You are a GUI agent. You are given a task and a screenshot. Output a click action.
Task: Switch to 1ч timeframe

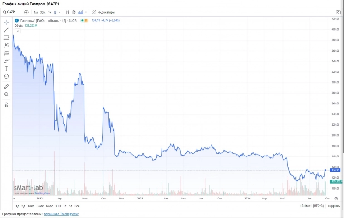(x=50, y=13)
